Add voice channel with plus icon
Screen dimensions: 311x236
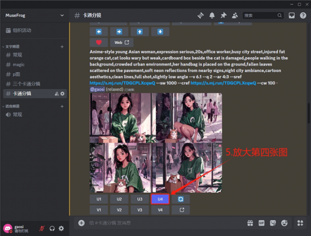(x=62, y=106)
